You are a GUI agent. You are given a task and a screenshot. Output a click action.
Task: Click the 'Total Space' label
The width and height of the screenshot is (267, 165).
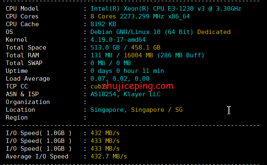(x=26, y=47)
